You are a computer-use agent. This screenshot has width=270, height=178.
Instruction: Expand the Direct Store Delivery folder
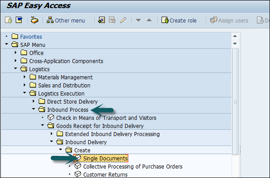[x=34, y=101]
